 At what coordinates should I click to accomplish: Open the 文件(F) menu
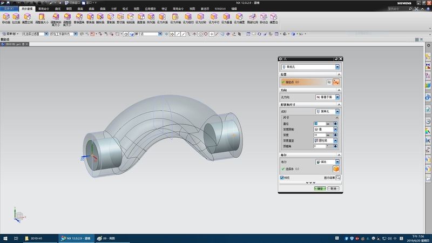click(9, 9)
